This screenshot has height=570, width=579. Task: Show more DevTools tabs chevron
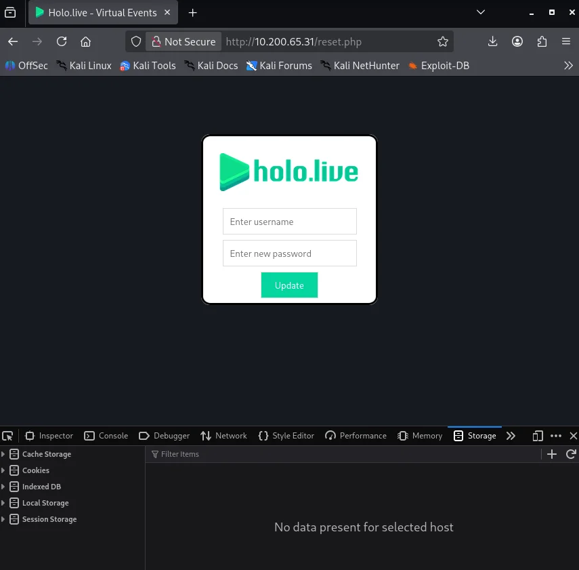(511, 436)
